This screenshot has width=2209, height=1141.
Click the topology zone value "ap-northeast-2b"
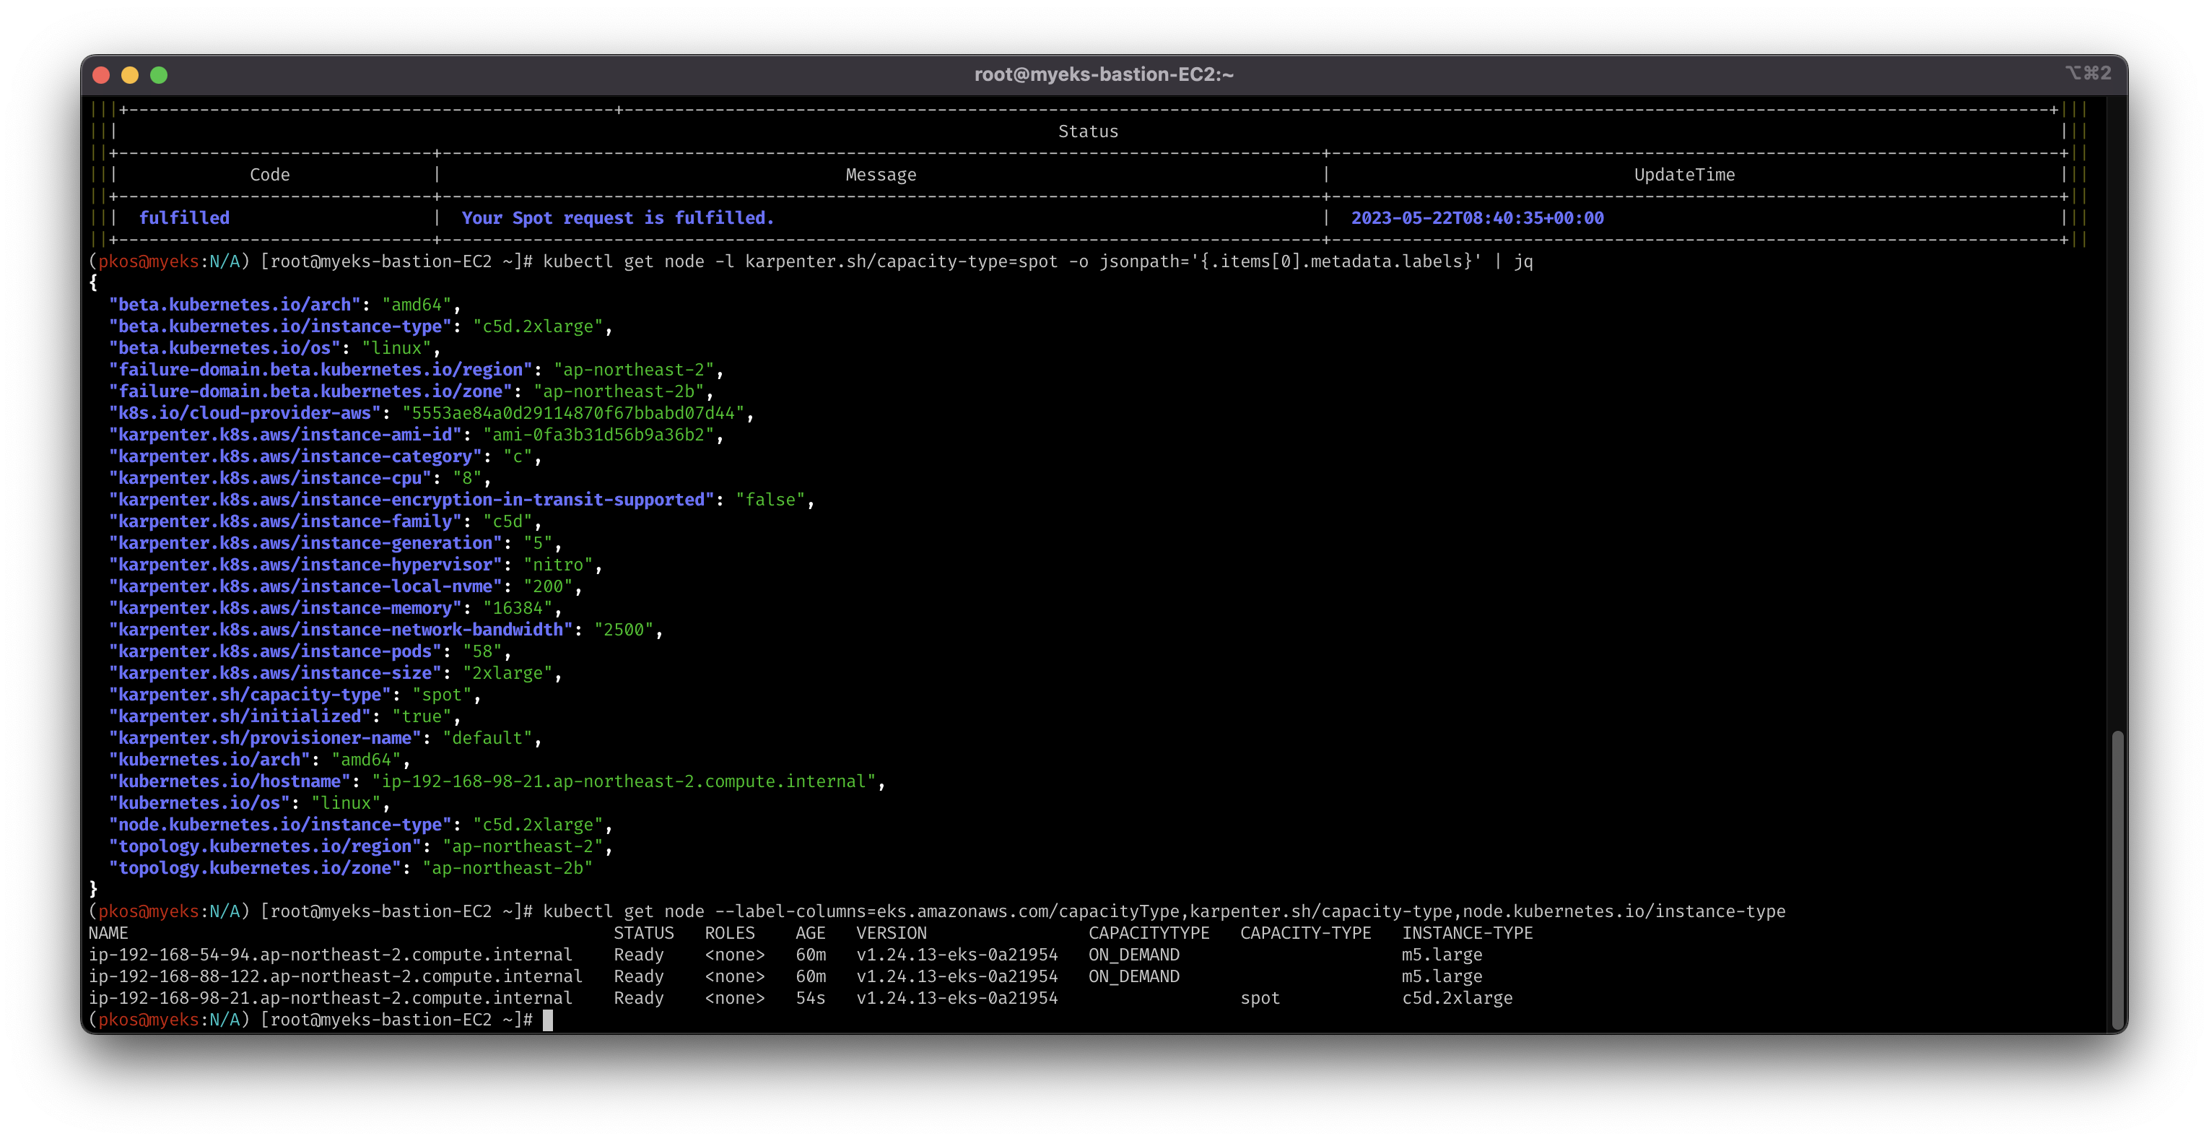pos(507,867)
